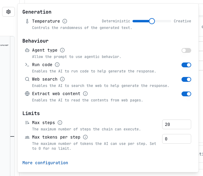Click the info icon next to Run code

tap(57, 65)
